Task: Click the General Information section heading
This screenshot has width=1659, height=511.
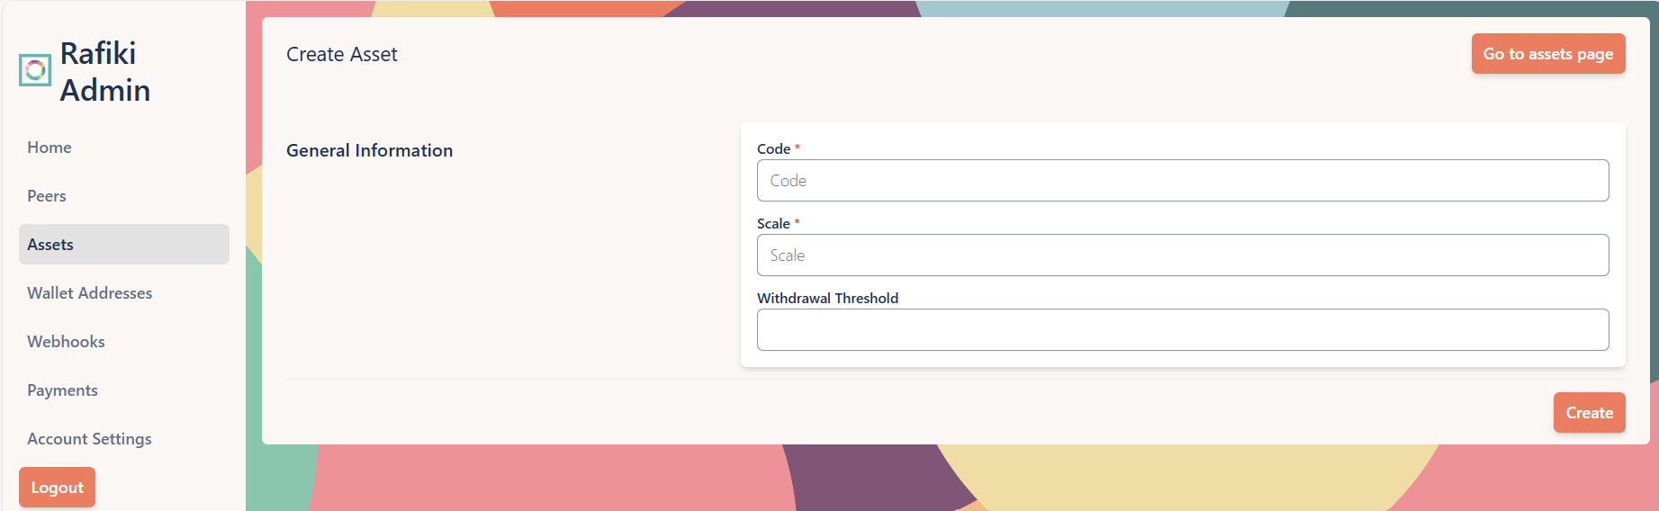Action: click(x=369, y=151)
